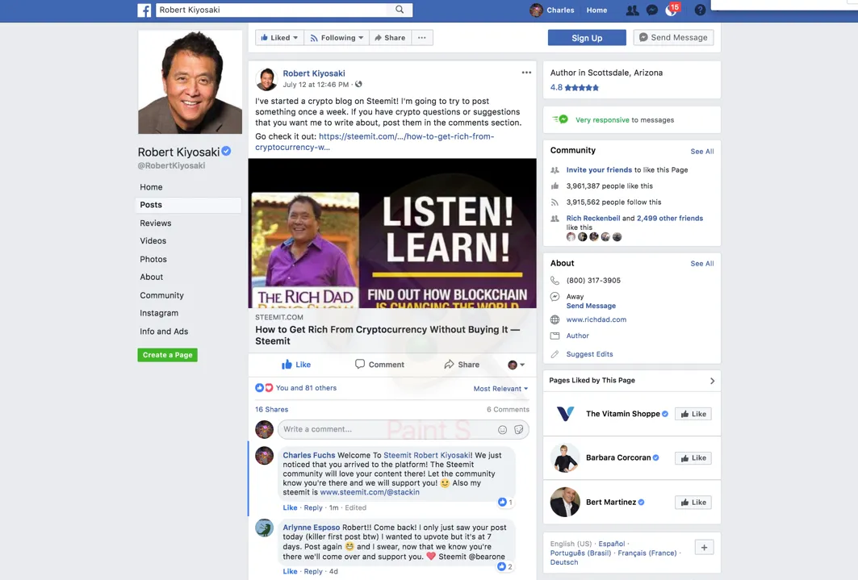Viewport: 858px width, 580px height.
Task: Open the steemit.com link in post text
Action: (375, 142)
